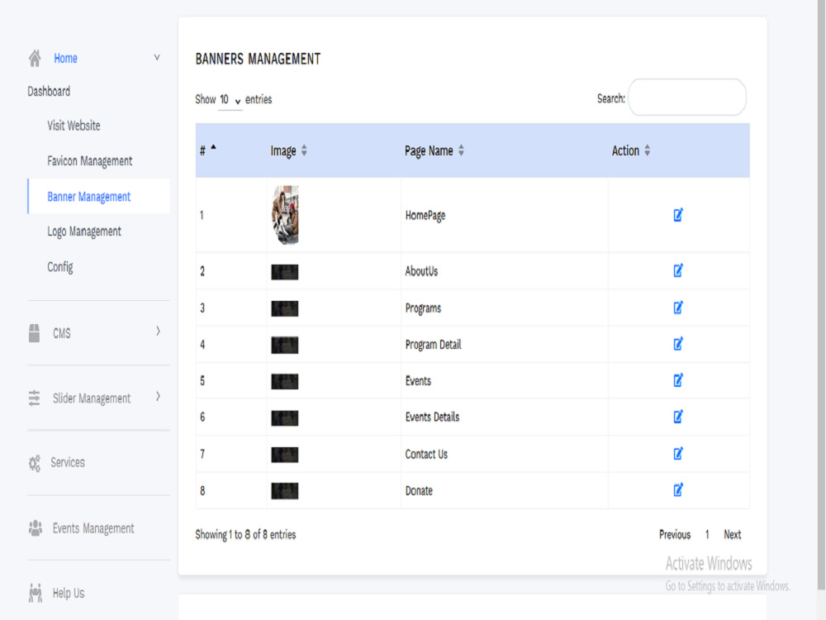
Task: Collapse the Home menu chevron
Action: tap(157, 58)
